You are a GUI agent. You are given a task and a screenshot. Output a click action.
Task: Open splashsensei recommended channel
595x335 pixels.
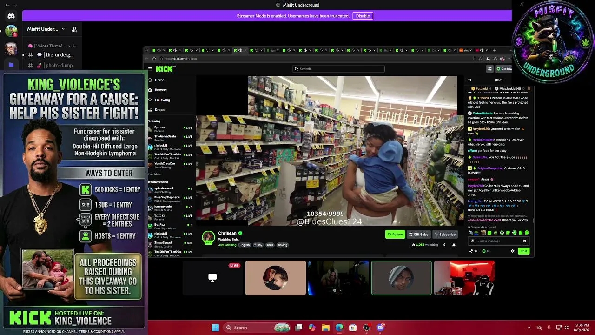[170, 189]
